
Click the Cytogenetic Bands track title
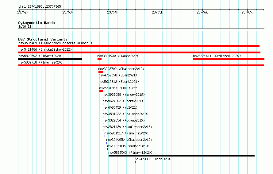tap(37, 23)
